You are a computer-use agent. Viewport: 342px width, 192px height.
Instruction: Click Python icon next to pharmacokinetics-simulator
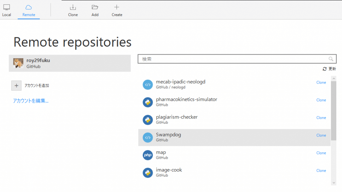coord(148,102)
